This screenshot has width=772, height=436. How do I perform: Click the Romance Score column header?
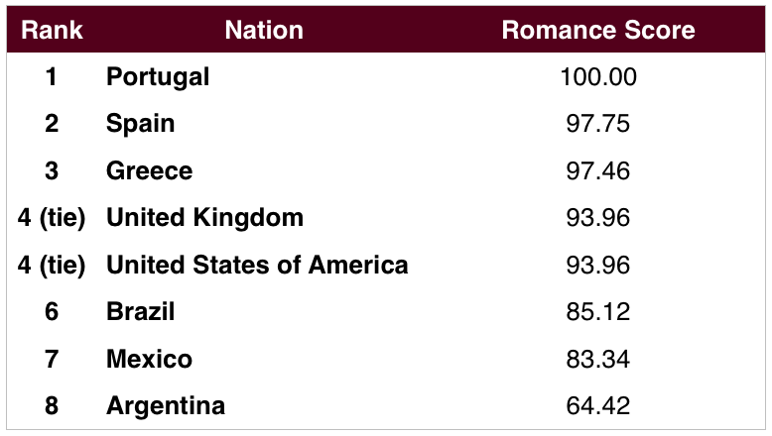pos(598,30)
